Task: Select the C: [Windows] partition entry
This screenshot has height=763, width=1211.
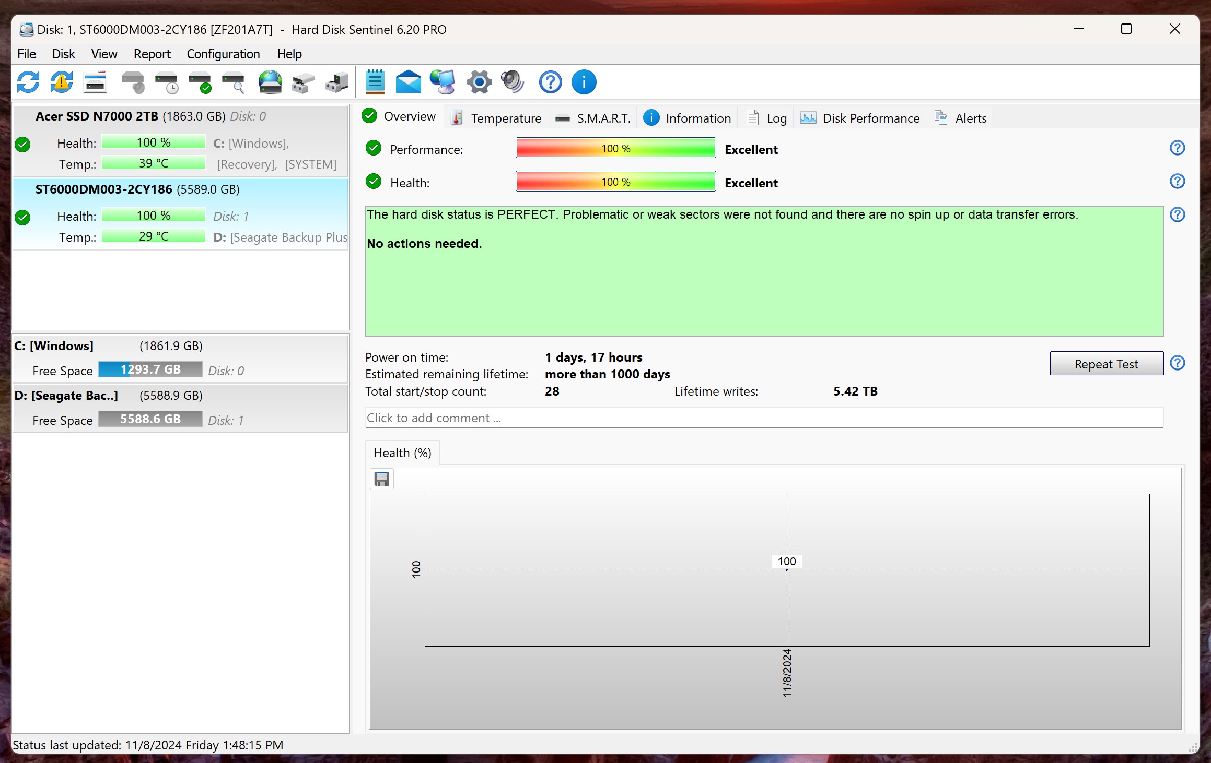Action: coord(180,359)
